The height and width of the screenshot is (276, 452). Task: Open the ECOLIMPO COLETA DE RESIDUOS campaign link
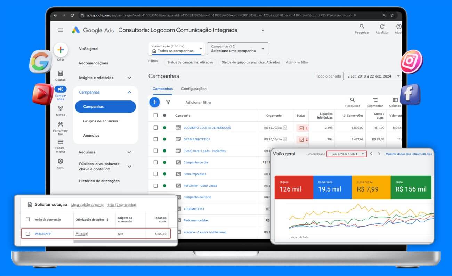click(x=207, y=128)
